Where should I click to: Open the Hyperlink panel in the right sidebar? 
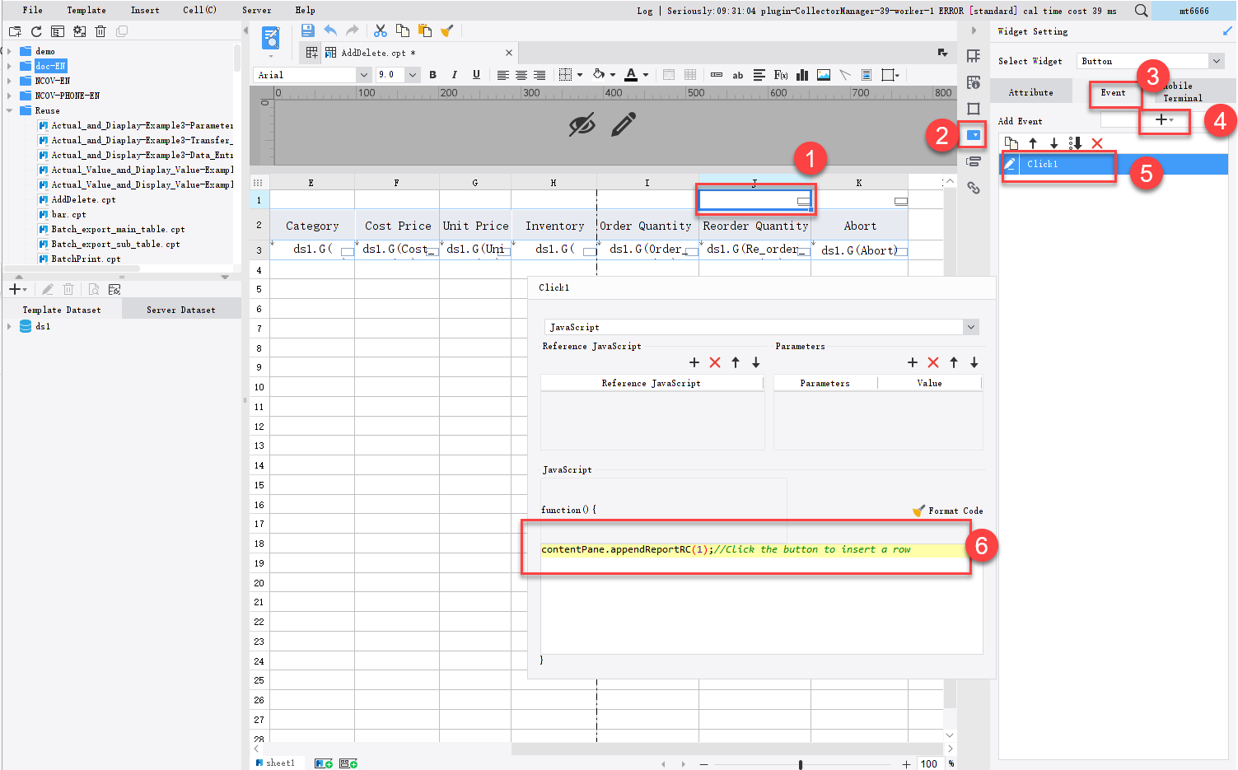pos(974,188)
